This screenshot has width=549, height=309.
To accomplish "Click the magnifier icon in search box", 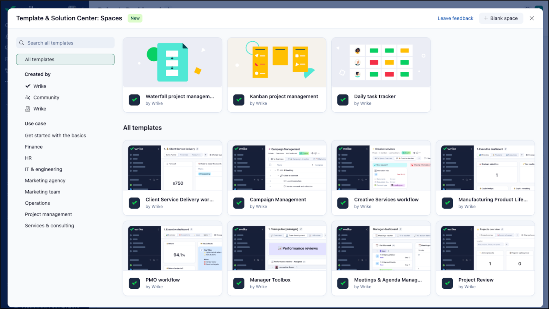I will click(22, 43).
